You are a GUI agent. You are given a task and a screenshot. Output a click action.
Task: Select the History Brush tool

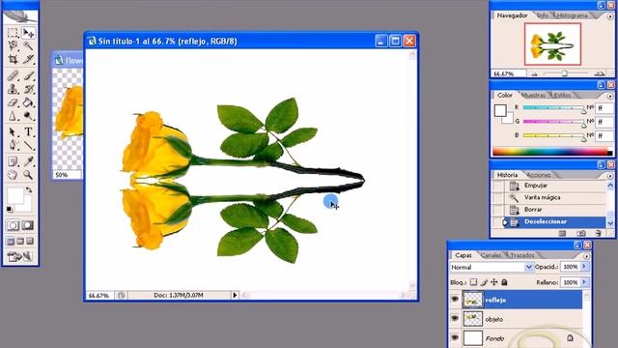(28, 89)
